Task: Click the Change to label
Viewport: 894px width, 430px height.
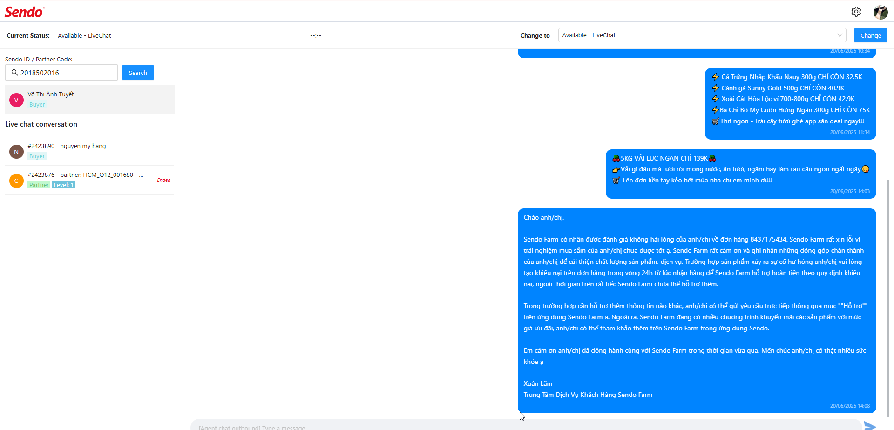Action: pyautogui.click(x=535, y=35)
